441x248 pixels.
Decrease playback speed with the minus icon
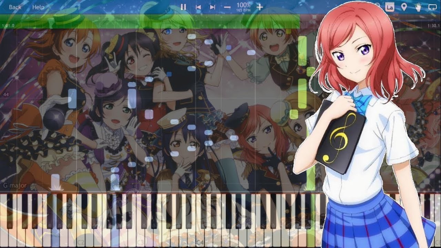click(x=227, y=7)
